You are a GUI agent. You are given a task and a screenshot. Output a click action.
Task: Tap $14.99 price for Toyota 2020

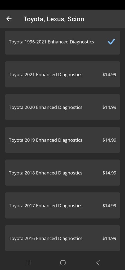pos(109,107)
